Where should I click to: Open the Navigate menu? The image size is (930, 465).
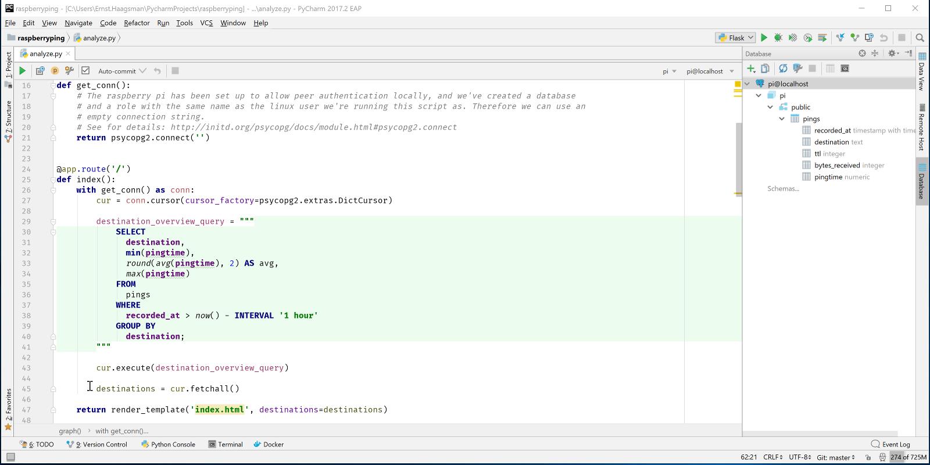(x=78, y=23)
